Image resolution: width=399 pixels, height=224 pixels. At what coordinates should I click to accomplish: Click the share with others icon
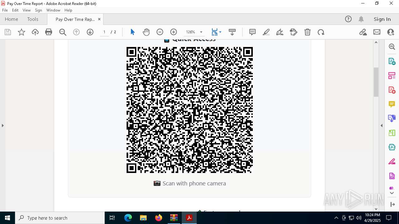tap(391, 32)
